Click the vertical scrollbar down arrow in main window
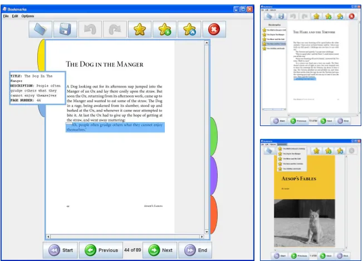363x261 pixels. coord(207,232)
